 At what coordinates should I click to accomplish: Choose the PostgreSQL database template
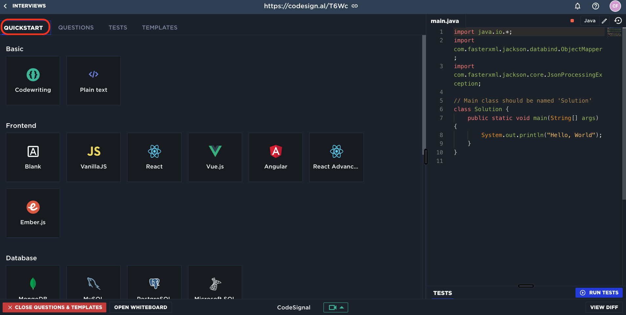[x=154, y=282]
